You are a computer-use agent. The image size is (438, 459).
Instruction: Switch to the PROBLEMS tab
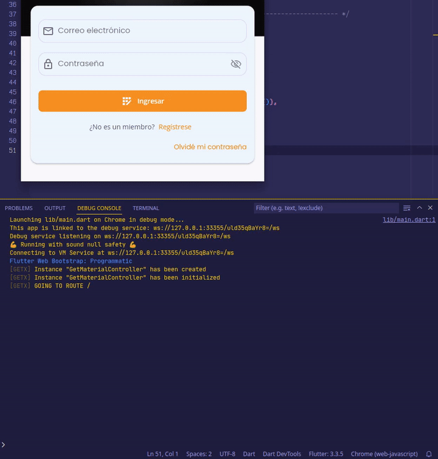[19, 208]
